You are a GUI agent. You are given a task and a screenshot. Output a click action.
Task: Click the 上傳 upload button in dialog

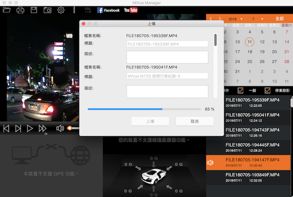[150, 121]
